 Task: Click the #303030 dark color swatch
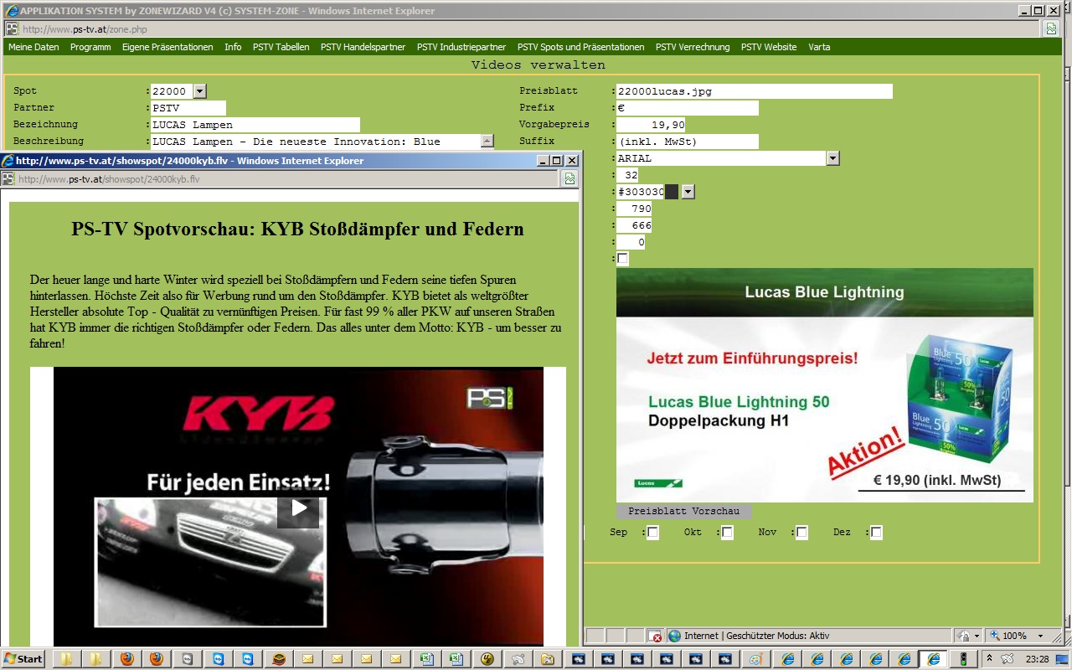672,192
